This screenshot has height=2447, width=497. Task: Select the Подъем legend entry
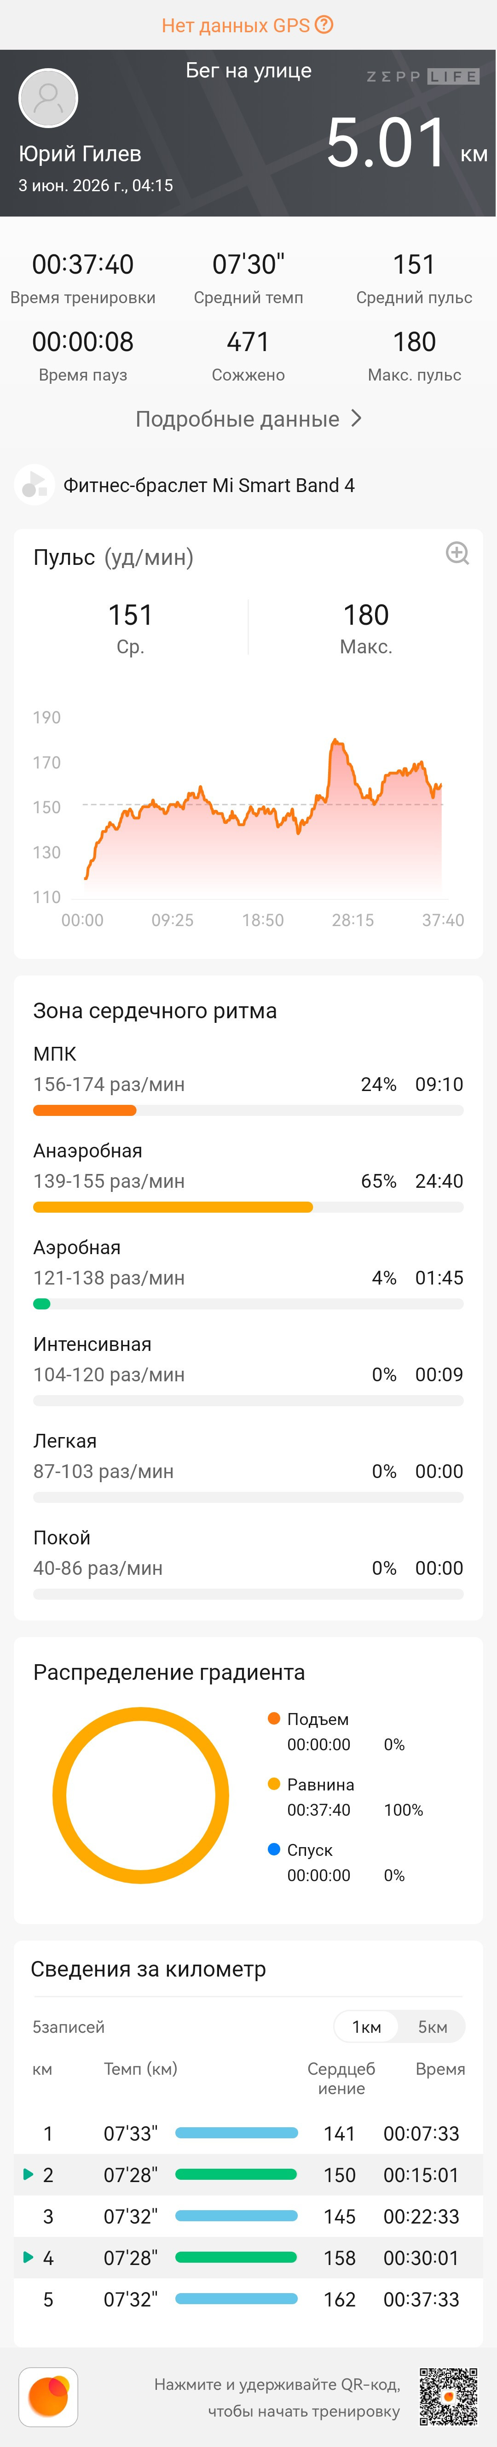pyautogui.click(x=318, y=1719)
